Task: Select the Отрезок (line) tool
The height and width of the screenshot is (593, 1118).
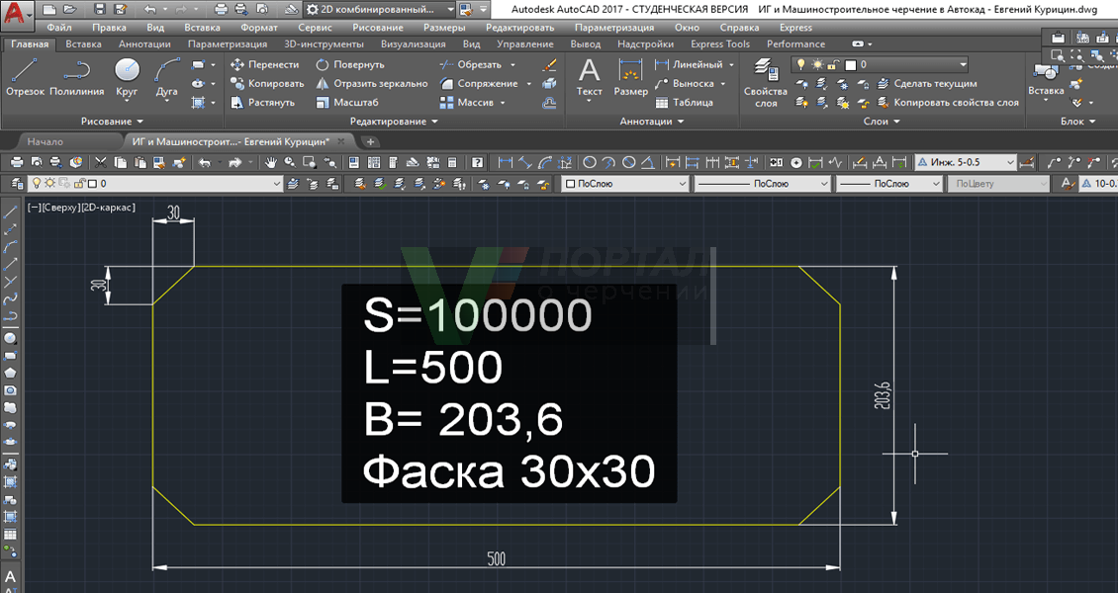Action: click(x=25, y=77)
